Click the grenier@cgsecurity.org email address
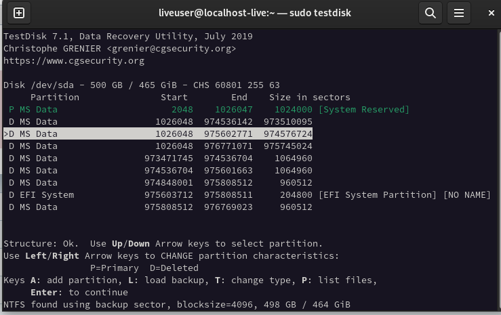Image resolution: width=501 pixels, height=315 pixels. click(172, 49)
